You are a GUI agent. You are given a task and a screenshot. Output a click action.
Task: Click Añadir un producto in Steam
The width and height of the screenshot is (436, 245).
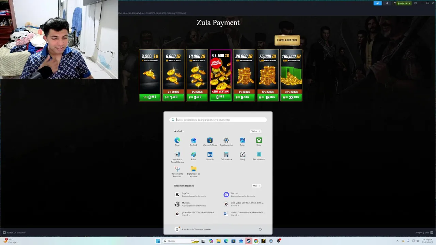(x=14, y=232)
